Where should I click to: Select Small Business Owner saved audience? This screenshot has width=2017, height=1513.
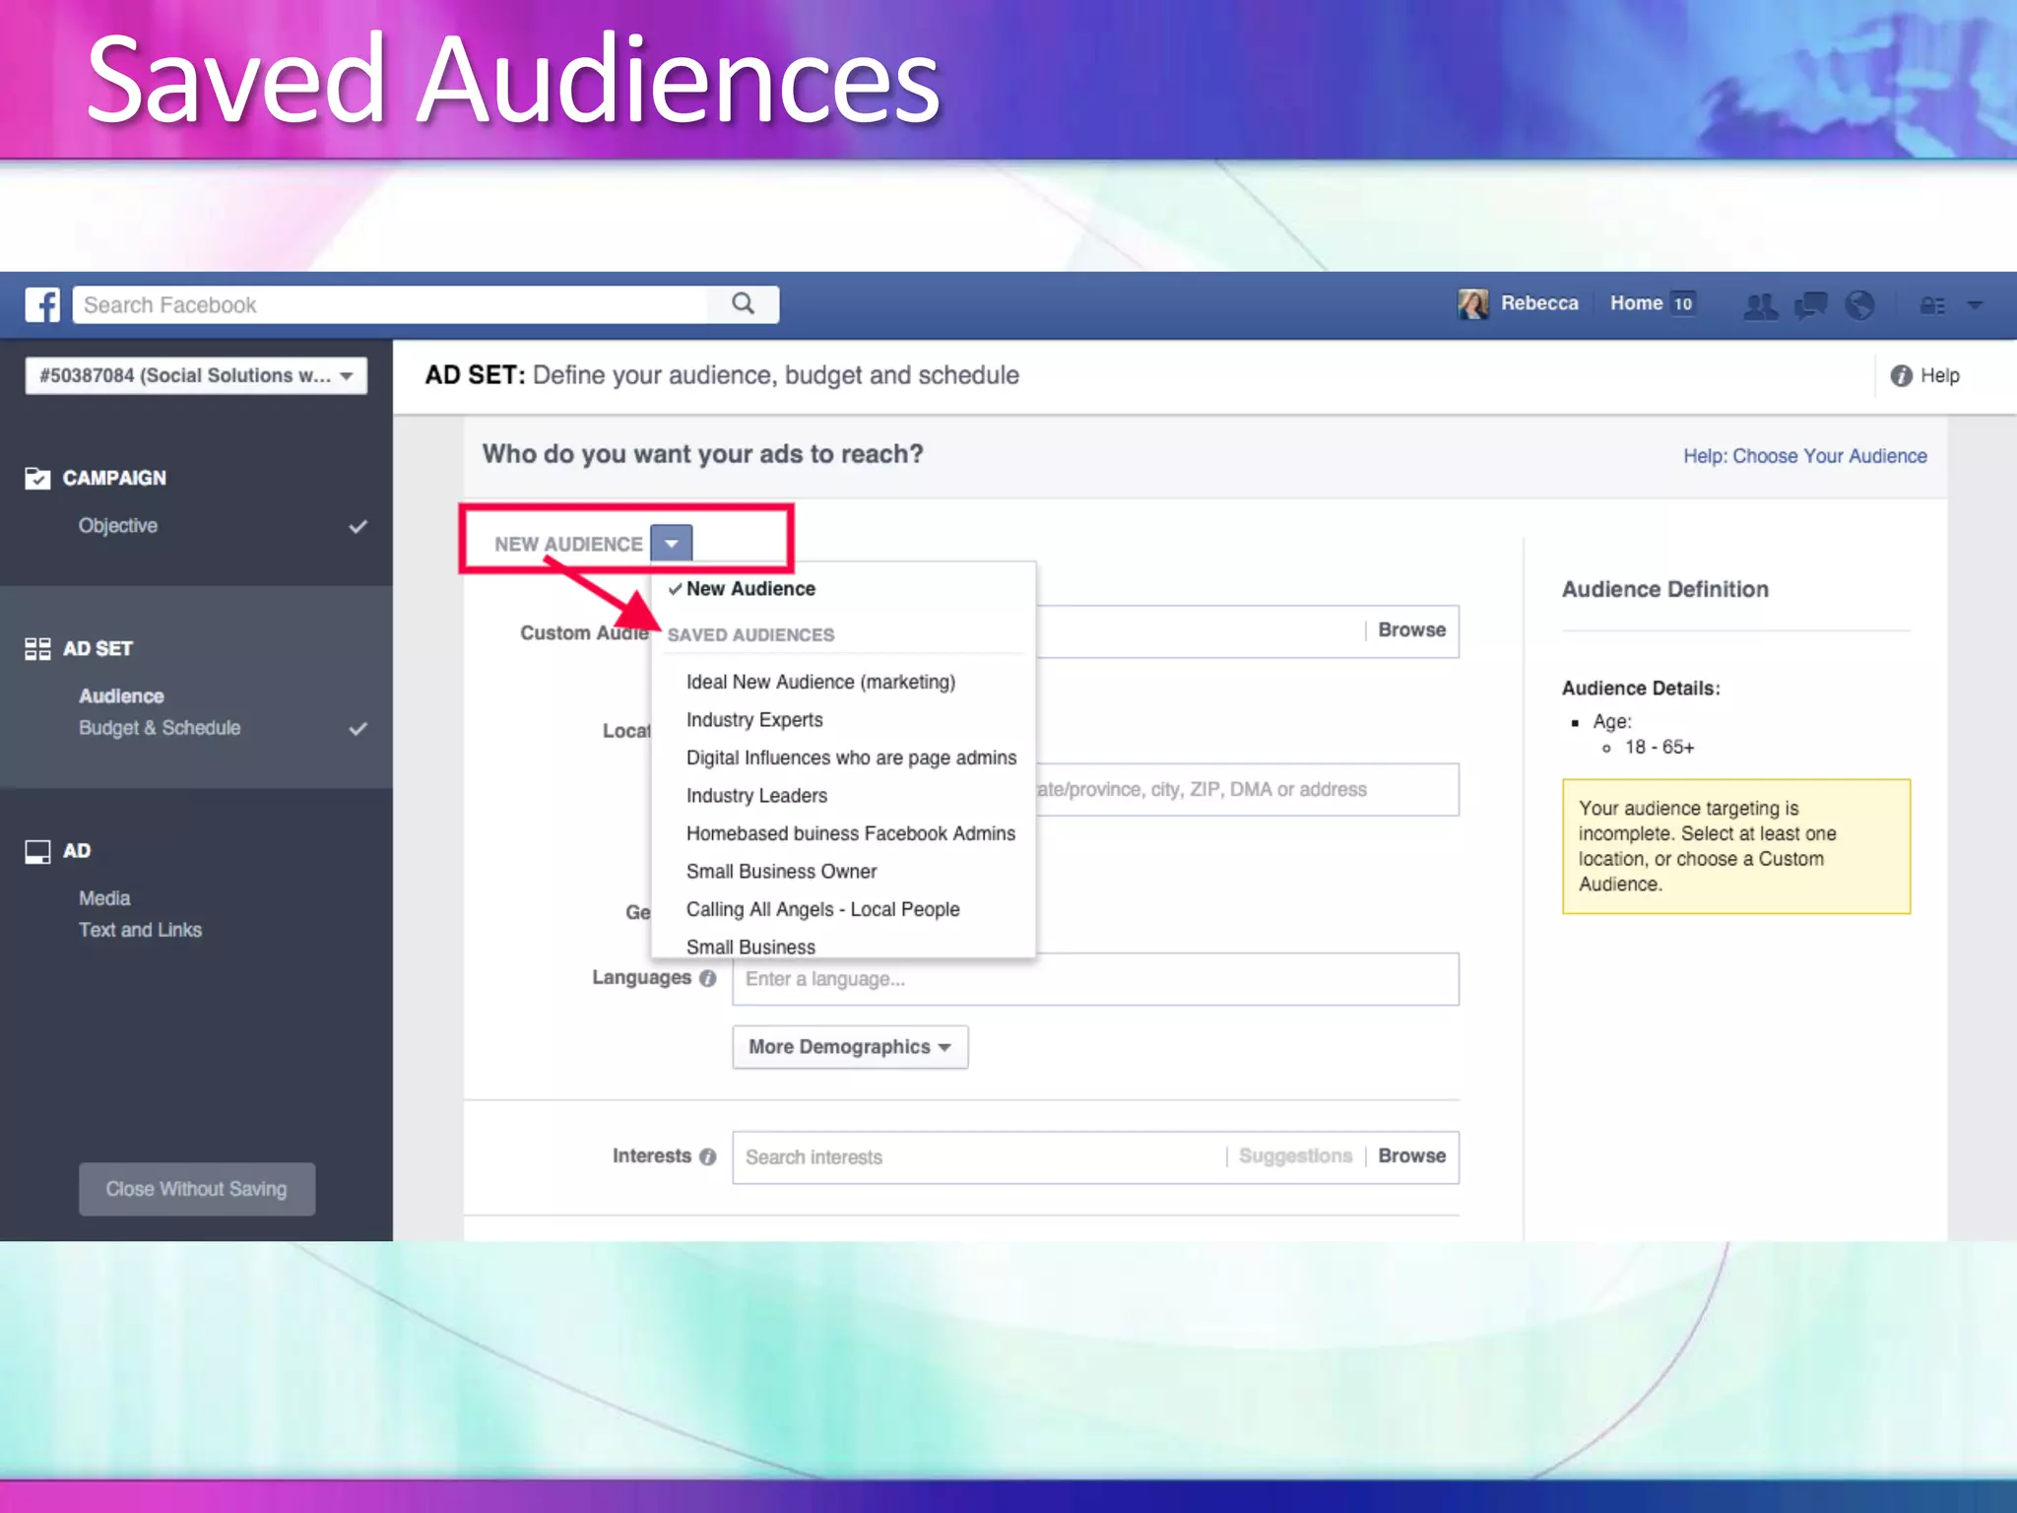click(781, 872)
